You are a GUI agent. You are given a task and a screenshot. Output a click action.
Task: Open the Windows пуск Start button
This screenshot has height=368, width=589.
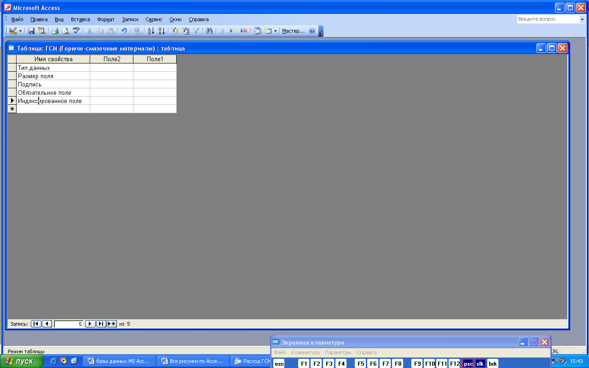[x=22, y=361]
